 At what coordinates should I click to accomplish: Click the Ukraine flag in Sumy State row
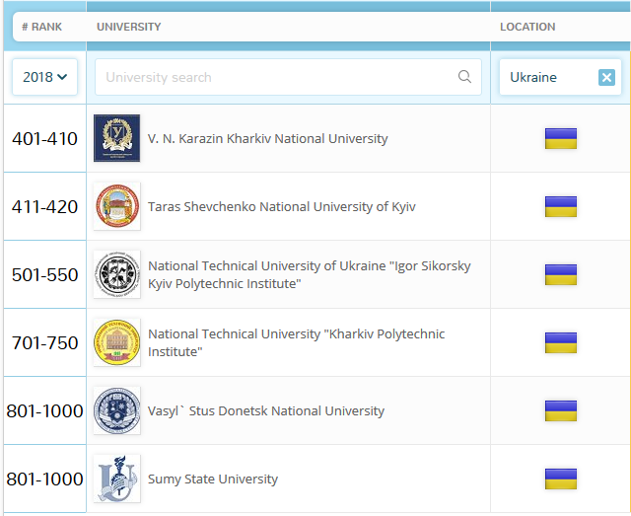pos(561,479)
